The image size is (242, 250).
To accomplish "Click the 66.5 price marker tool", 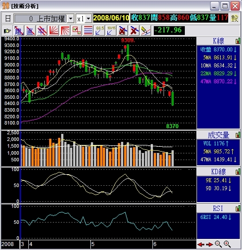I will pyautogui.click(x=100, y=31).
